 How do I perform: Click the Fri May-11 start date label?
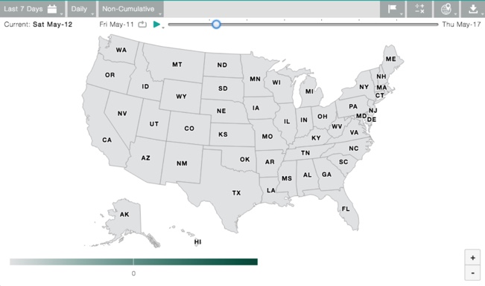click(x=117, y=25)
